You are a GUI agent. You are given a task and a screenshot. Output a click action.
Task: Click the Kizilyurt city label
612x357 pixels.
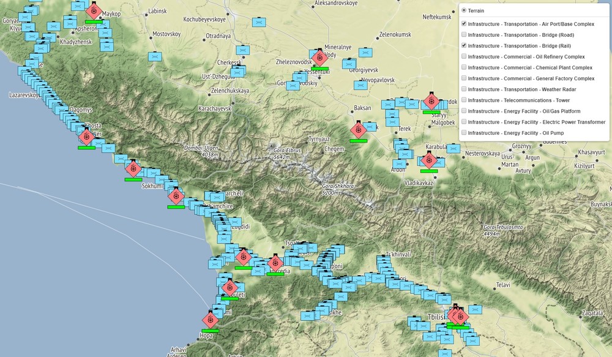point(584,166)
